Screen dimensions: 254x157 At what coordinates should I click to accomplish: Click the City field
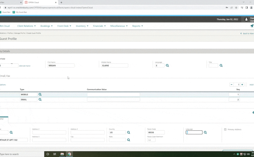pos(87,140)
